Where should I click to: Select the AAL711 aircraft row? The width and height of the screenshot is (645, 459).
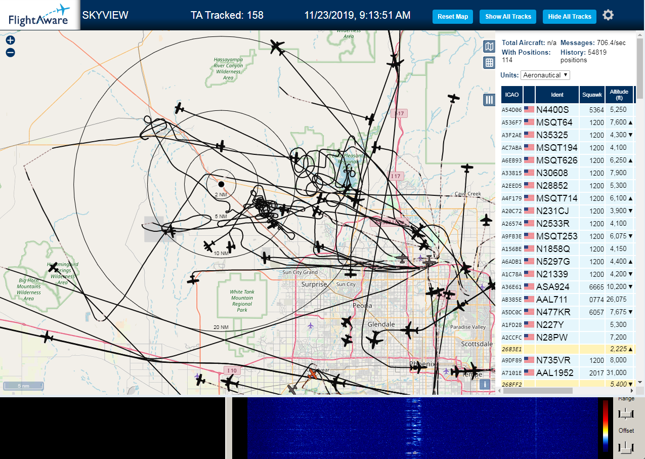[x=568, y=299]
